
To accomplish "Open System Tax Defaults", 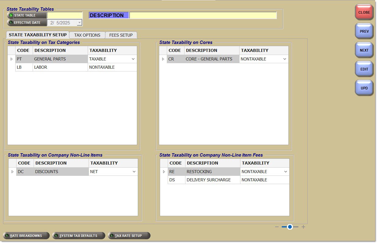I will 79,236.
